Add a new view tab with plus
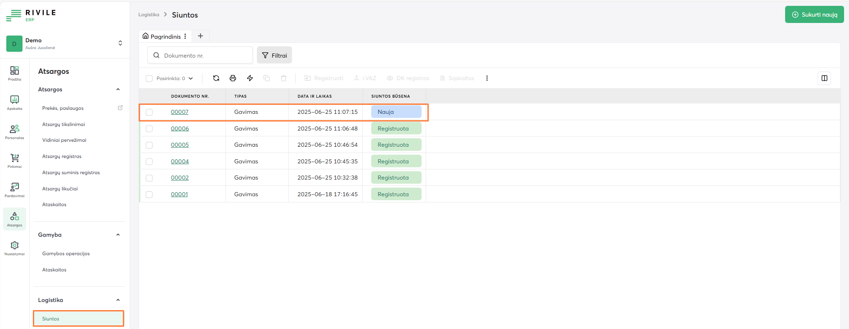The image size is (849, 329). click(201, 36)
